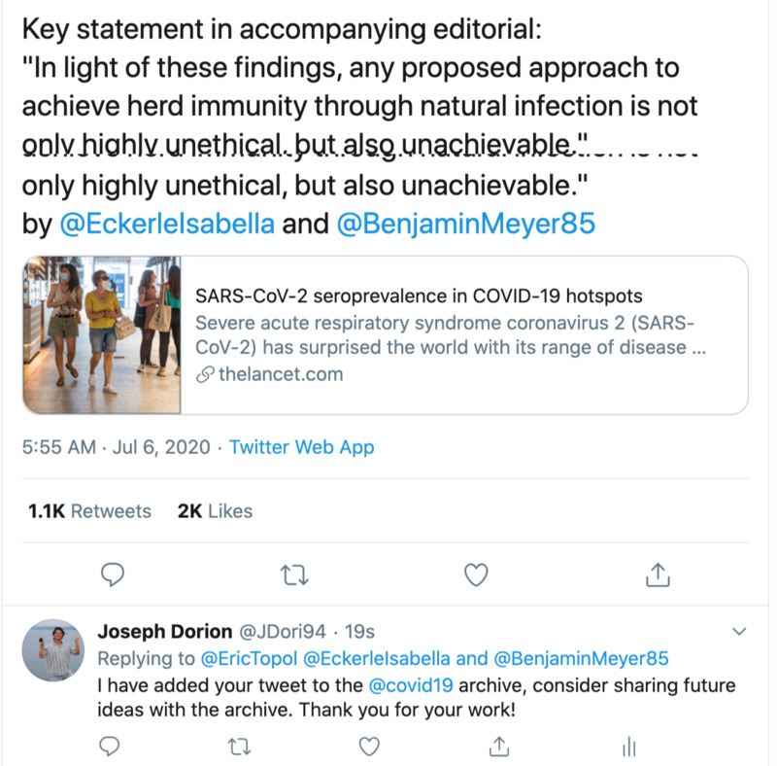Reply to the main tweet via the speech bubble icon
The image size is (777, 766).
pyautogui.click(x=114, y=574)
